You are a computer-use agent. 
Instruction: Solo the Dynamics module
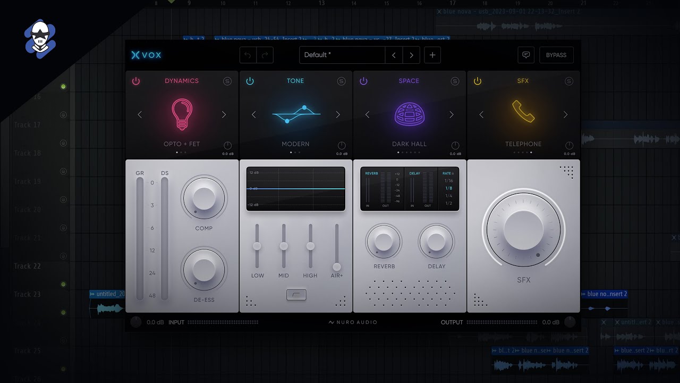[x=227, y=81]
